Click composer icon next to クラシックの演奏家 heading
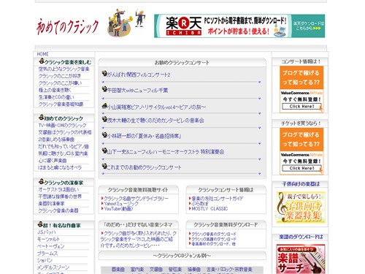 (x=42, y=182)
